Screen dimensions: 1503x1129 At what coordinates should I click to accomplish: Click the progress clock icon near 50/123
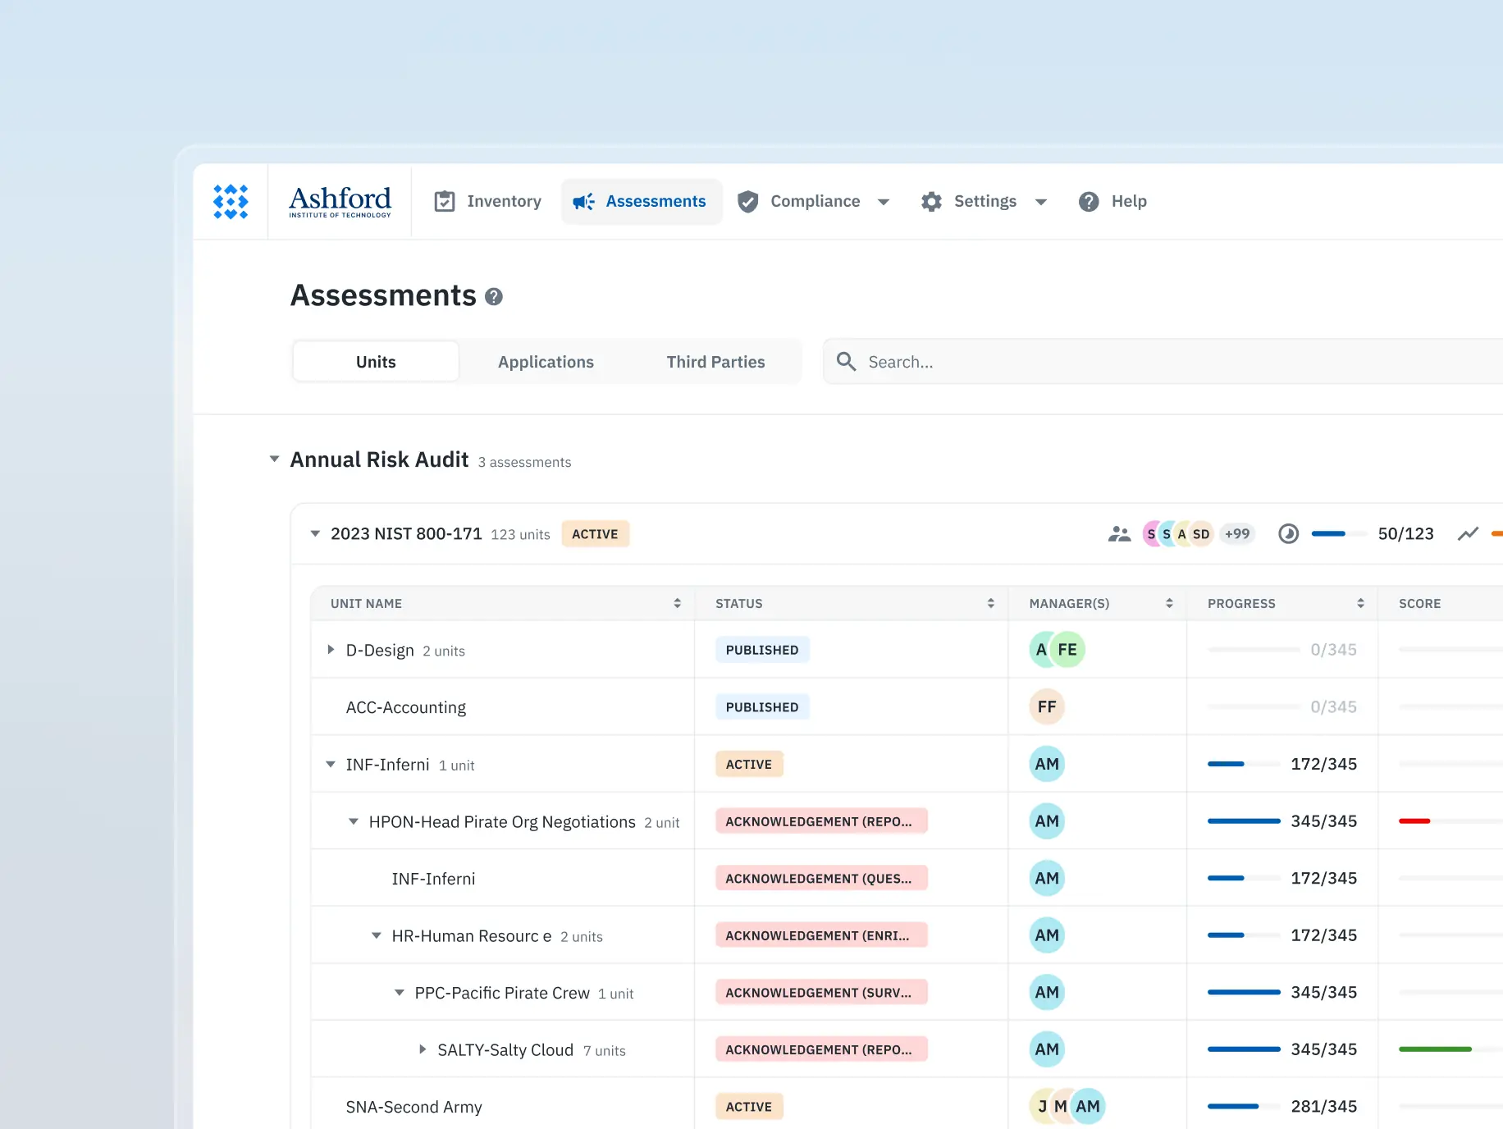tap(1288, 534)
